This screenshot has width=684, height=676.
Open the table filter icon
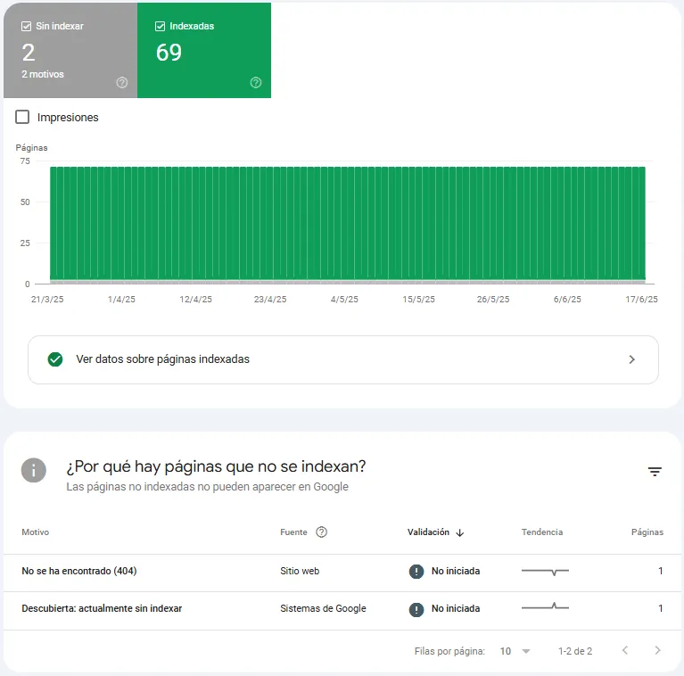tap(655, 472)
